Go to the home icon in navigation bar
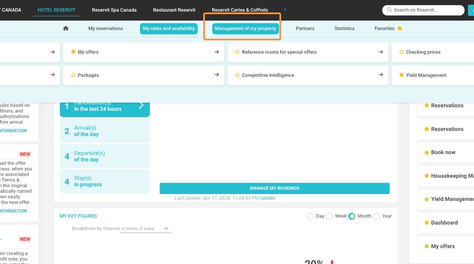 [x=65, y=28]
